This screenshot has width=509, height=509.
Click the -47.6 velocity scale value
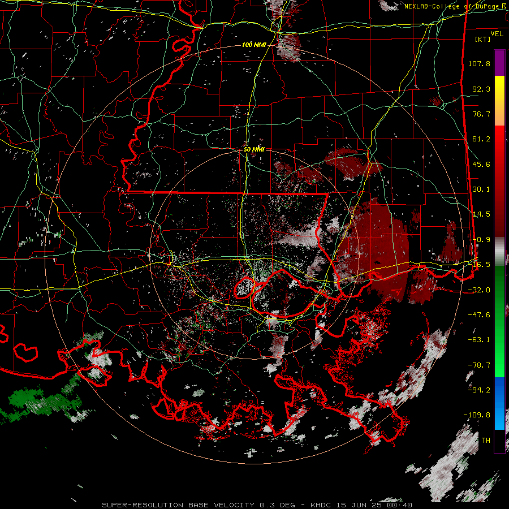pyautogui.click(x=479, y=315)
